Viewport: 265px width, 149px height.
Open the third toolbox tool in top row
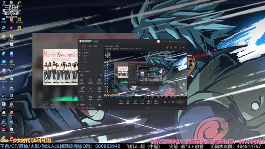click(99, 81)
